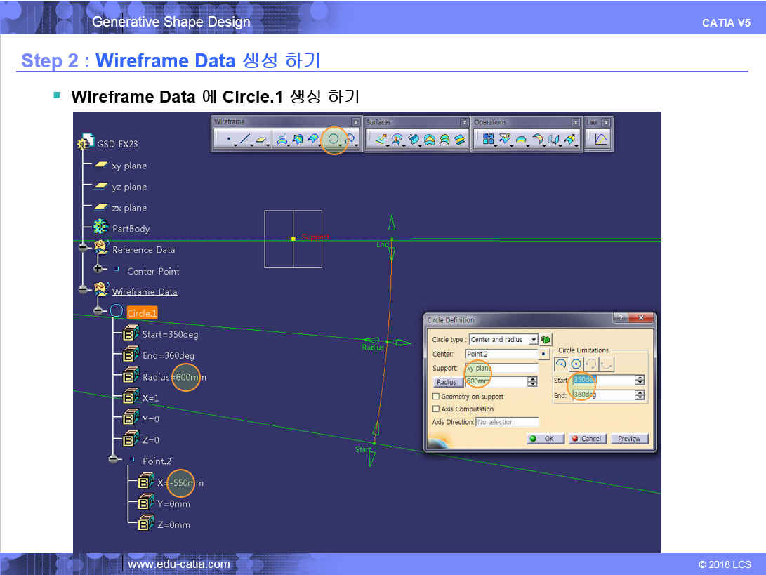Enable the Geometry on support checkbox

point(436,397)
